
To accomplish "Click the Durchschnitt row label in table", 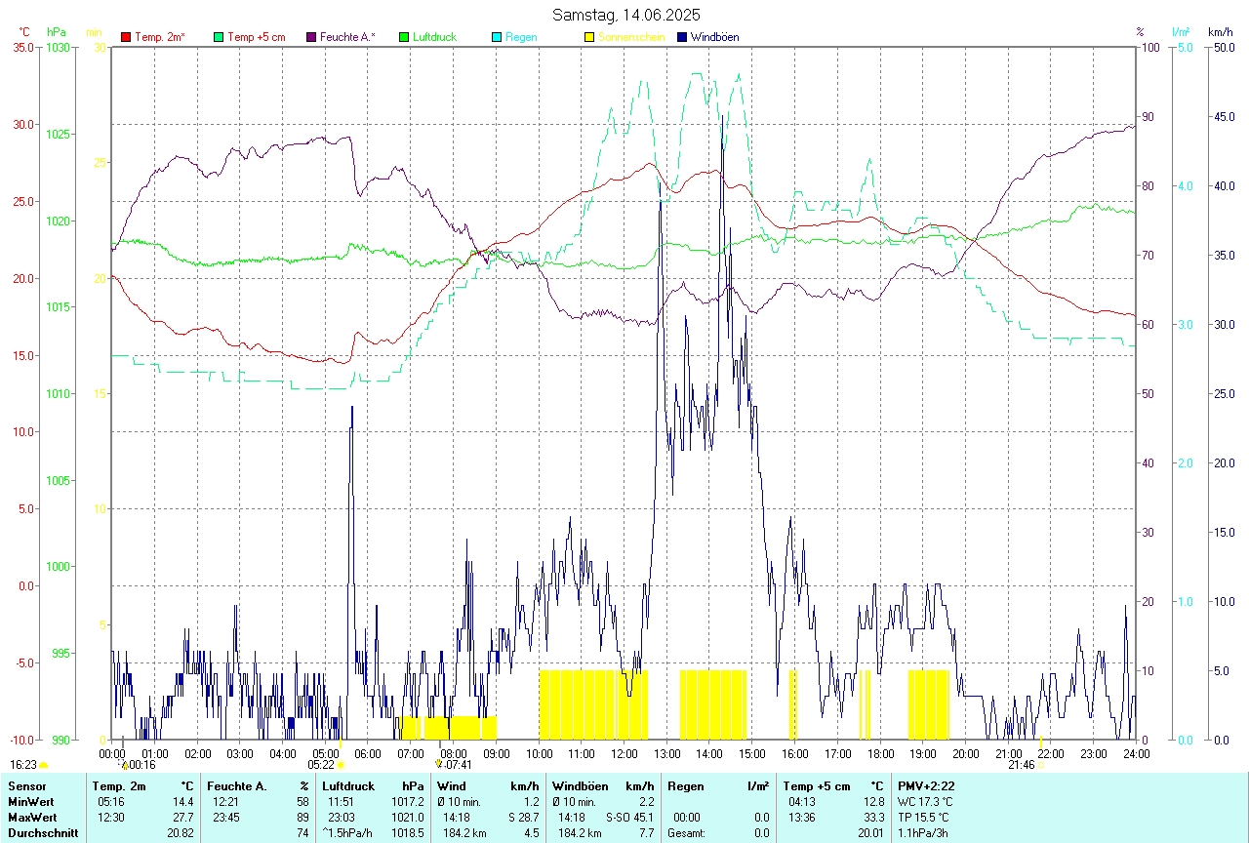I will (43, 833).
